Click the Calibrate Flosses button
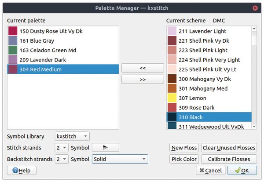The width and height of the screenshot is (264, 182). pyautogui.click(x=229, y=159)
